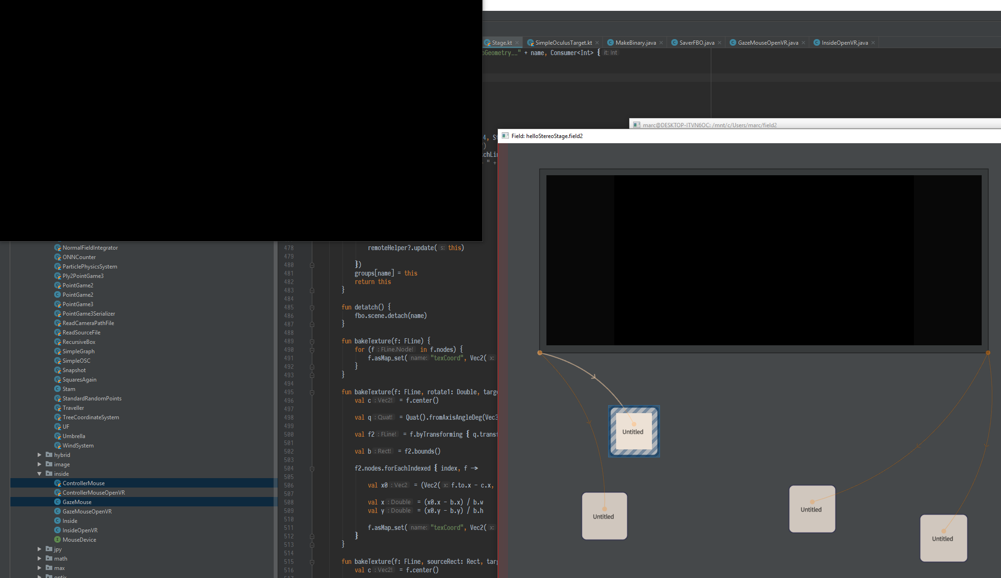The image size is (1001, 578).
Task: Expand the math package folder
Action: click(x=40, y=559)
